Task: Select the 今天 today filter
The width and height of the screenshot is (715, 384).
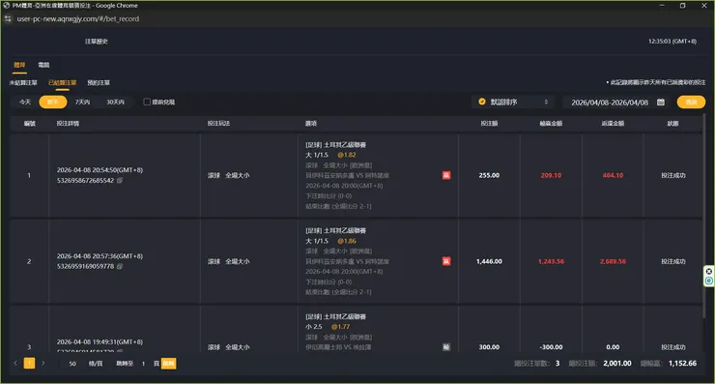Action: (25, 102)
